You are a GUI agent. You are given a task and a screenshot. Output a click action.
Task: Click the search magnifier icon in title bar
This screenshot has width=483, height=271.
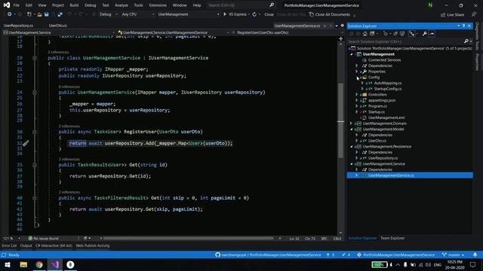coord(272,5)
